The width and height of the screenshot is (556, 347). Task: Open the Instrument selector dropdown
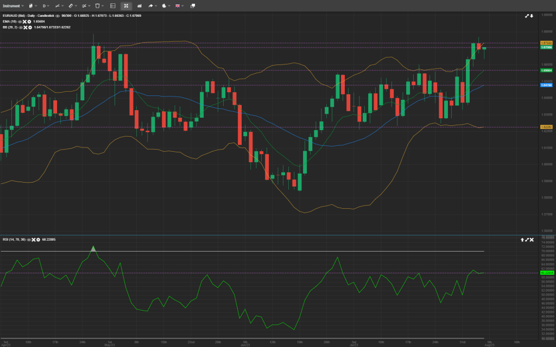[x=13, y=5]
